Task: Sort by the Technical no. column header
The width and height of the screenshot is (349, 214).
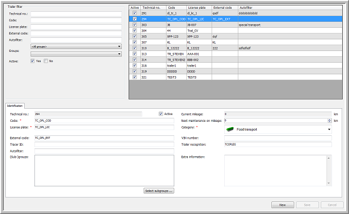Action: pyautogui.click(x=152, y=8)
